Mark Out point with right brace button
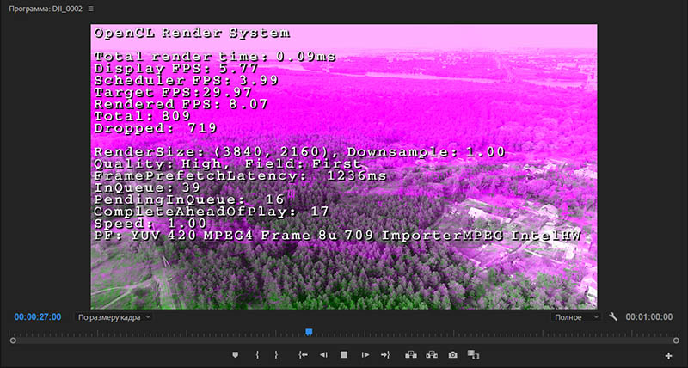Image resolution: width=688 pixels, height=368 pixels. 276,355
